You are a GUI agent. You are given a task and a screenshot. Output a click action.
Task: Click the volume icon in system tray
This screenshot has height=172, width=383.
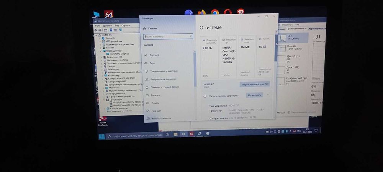[x=271, y=131]
